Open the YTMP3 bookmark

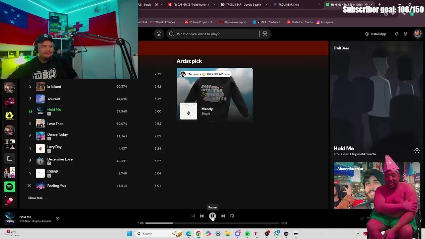(267, 22)
